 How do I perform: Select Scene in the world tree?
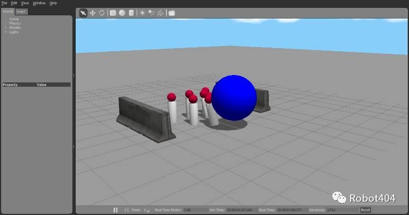pos(14,19)
